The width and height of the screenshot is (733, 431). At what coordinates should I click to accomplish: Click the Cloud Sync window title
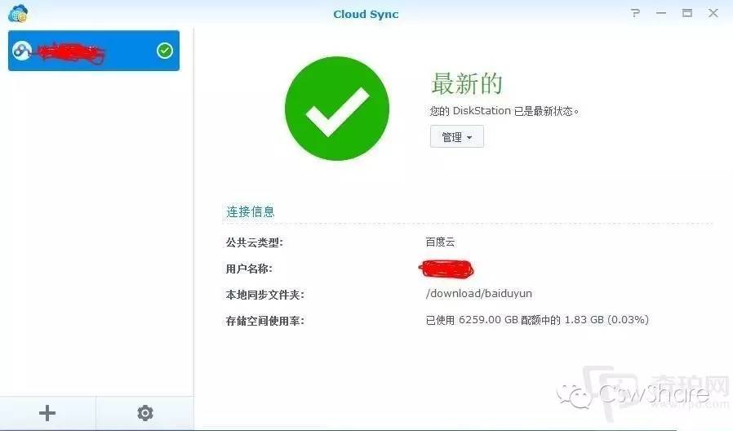(x=366, y=15)
